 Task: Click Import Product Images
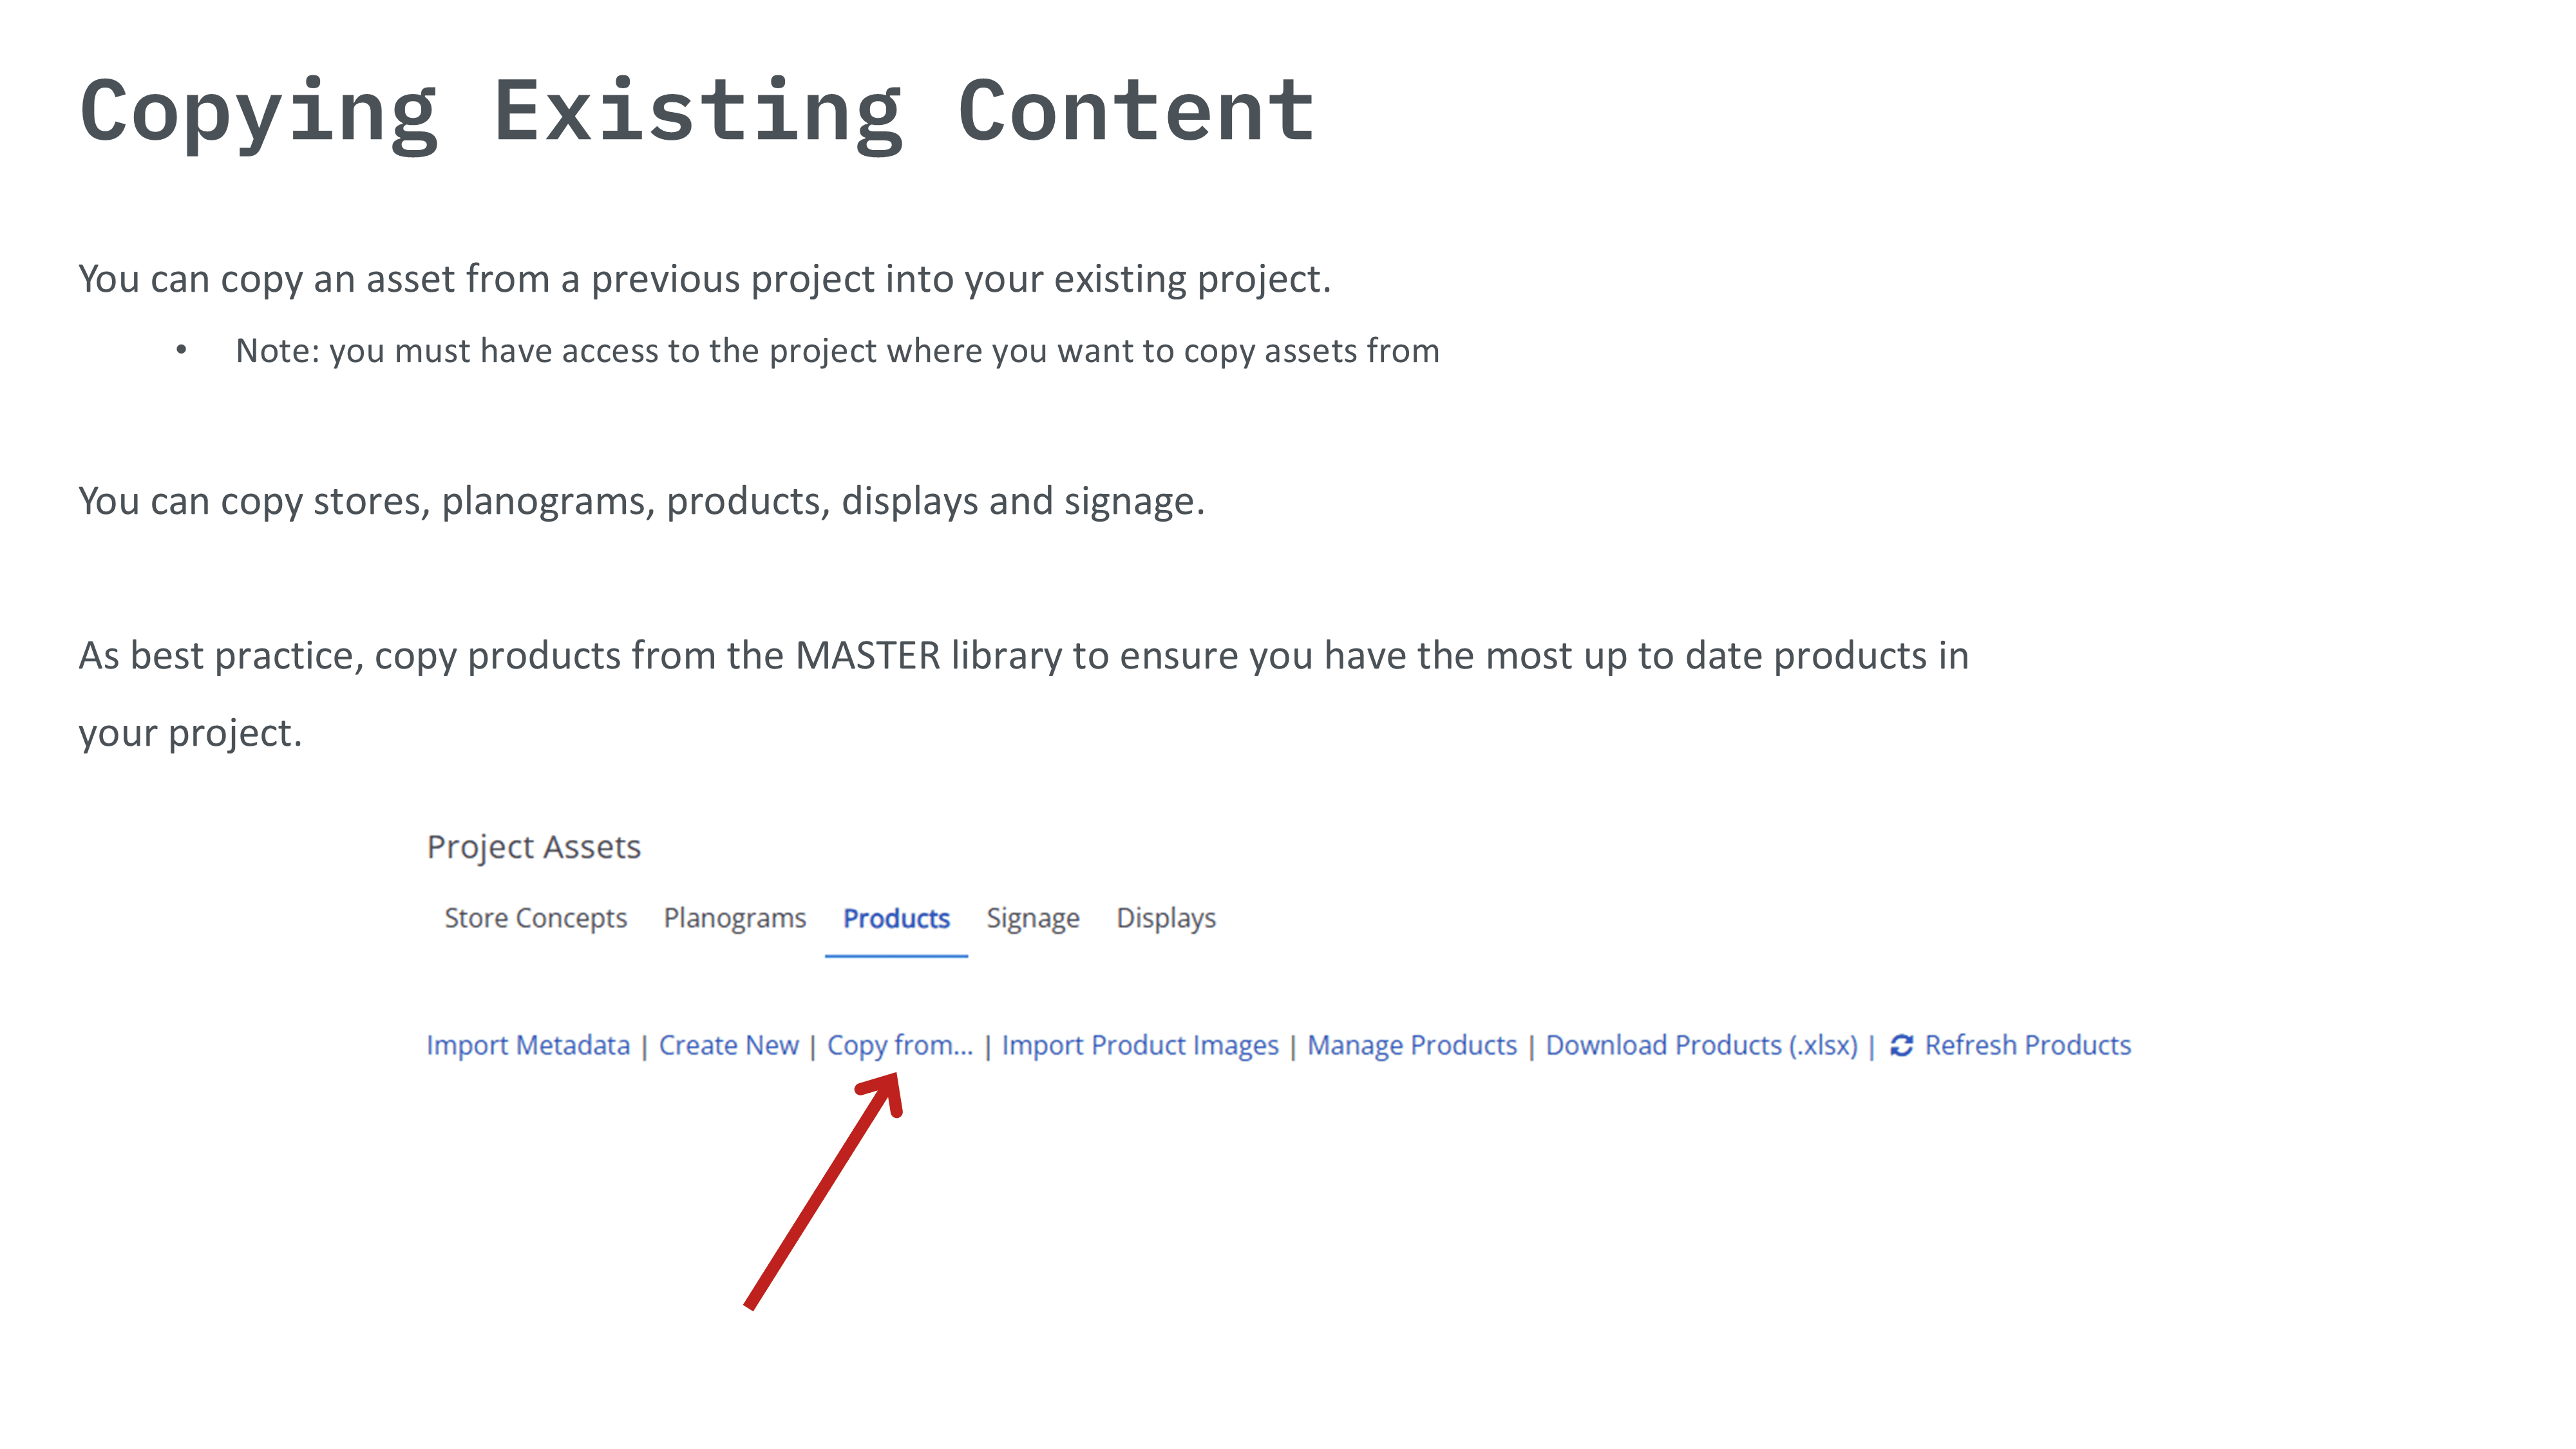coord(1140,1045)
